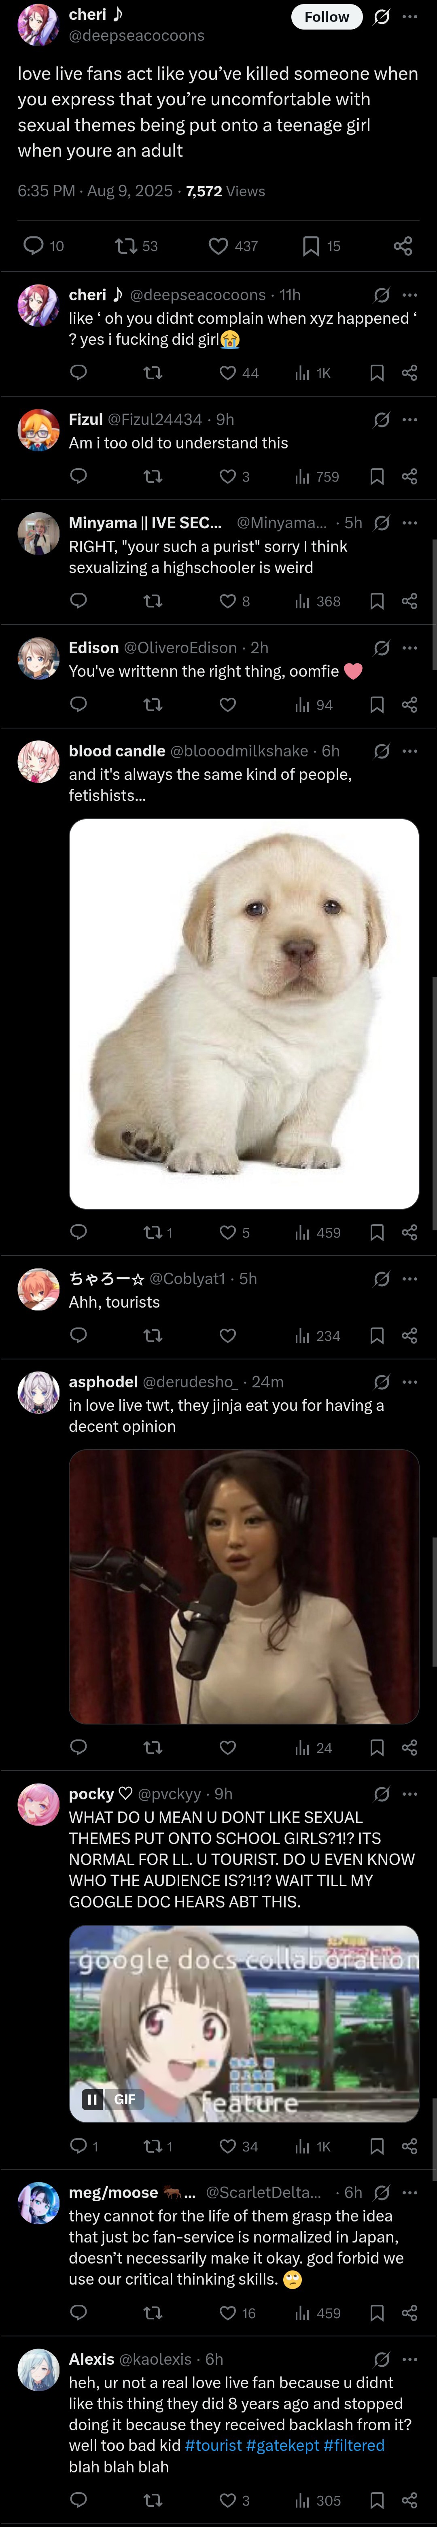Share the main post using share icon
This screenshot has width=437, height=2527.
click(403, 245)
